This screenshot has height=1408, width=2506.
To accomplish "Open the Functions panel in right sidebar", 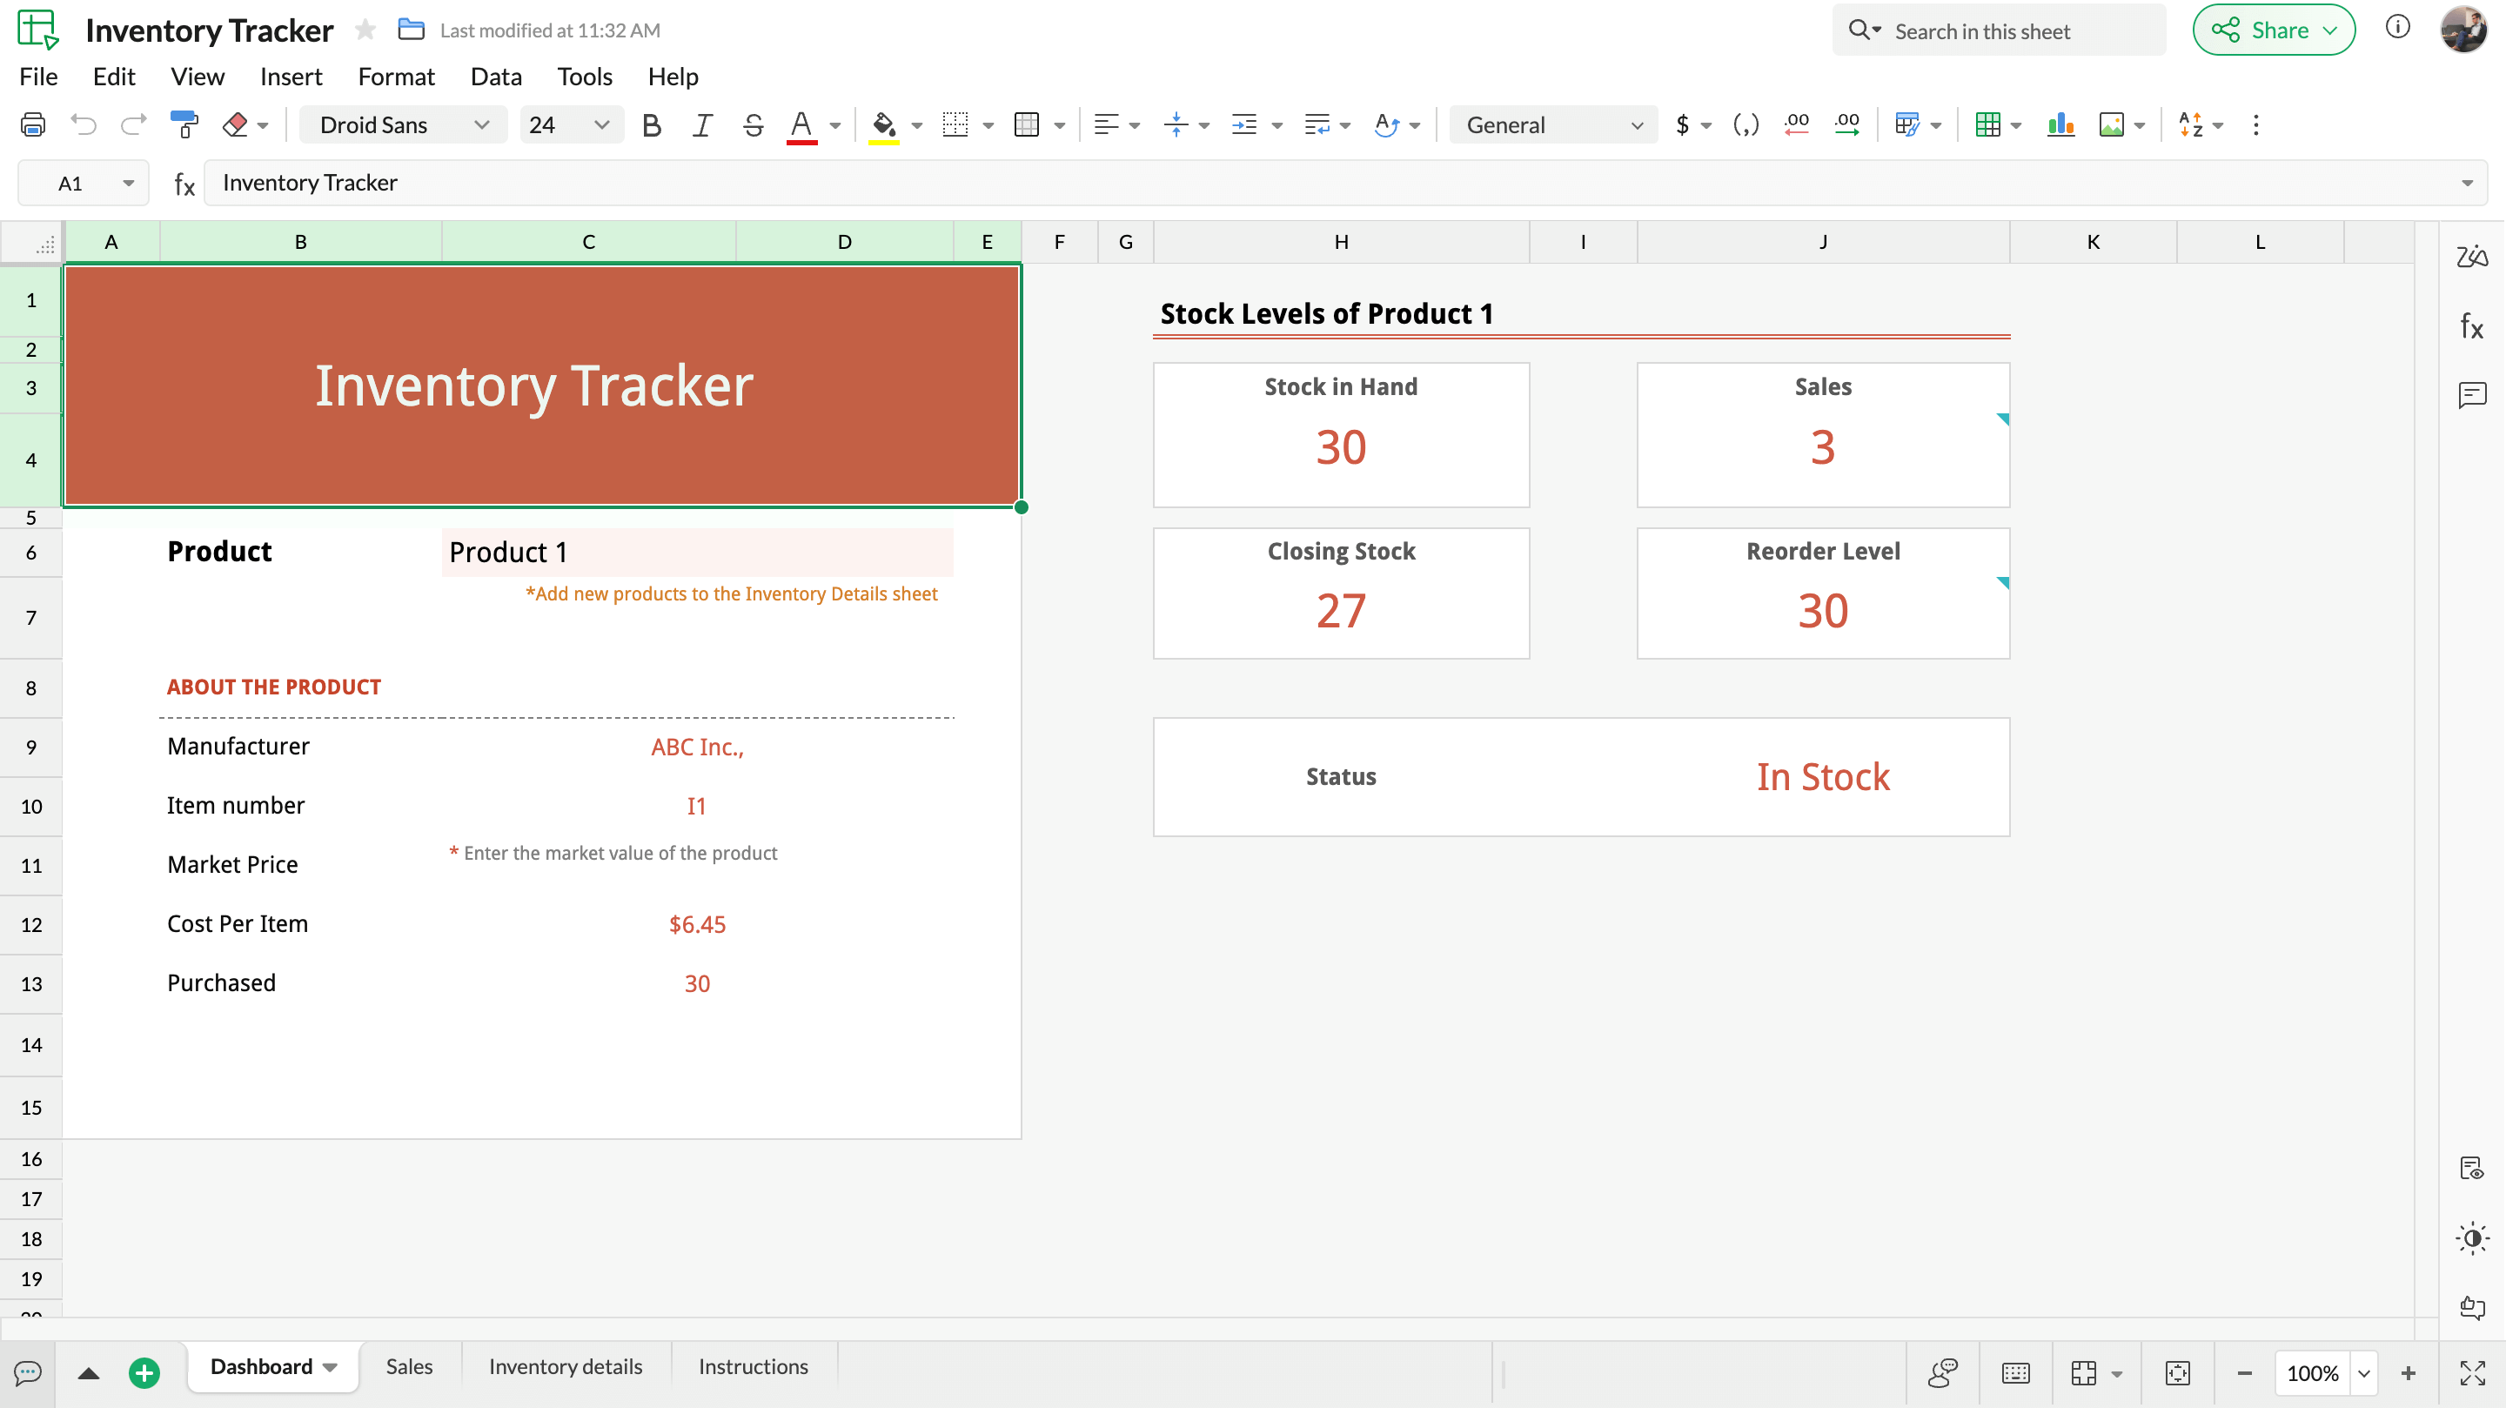I will (x=2471, y=327).
